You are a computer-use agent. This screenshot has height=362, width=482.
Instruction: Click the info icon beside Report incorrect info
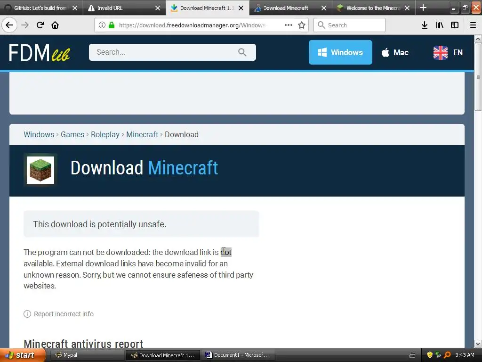tap(27, 314)
